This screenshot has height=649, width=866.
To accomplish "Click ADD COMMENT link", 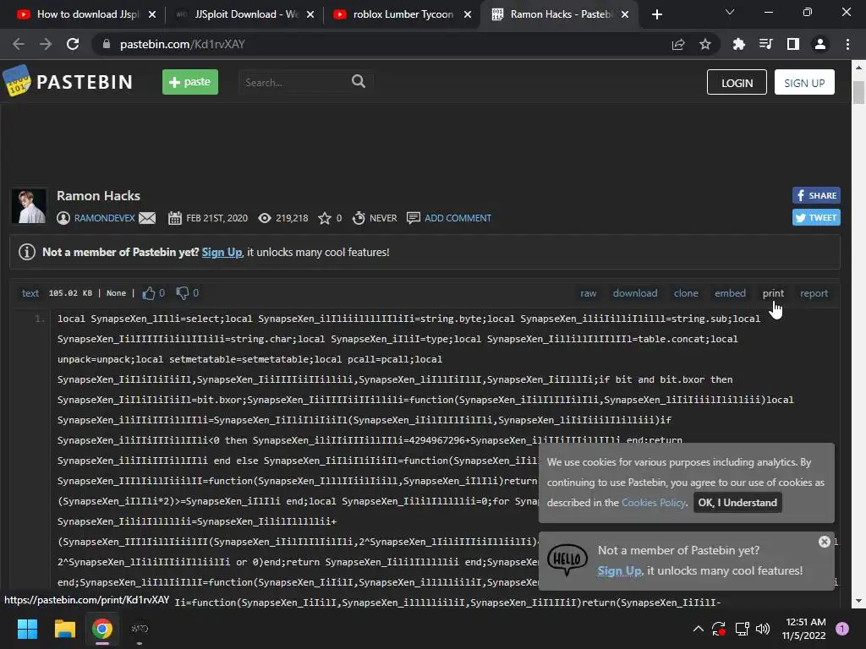I will point(458,218).
